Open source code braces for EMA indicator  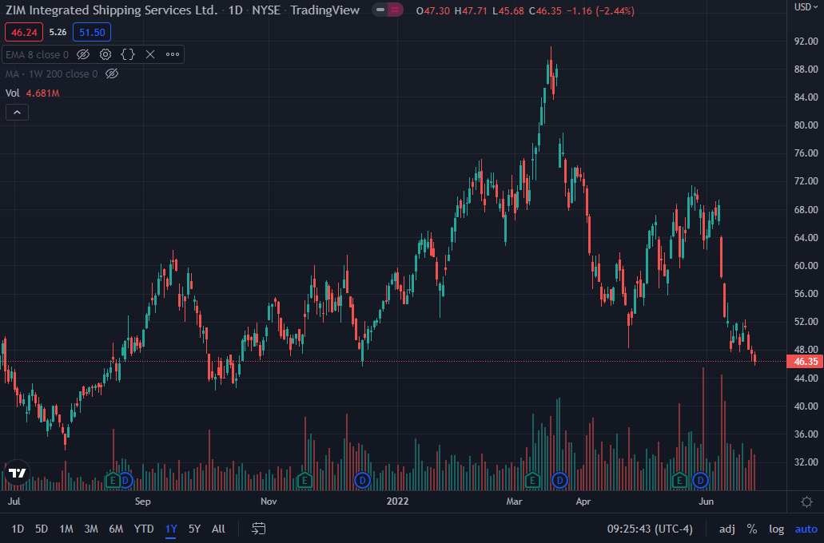(128, 54)
